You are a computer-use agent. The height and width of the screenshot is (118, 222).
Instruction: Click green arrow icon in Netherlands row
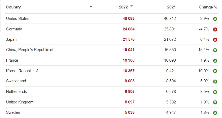click(215, 92)
